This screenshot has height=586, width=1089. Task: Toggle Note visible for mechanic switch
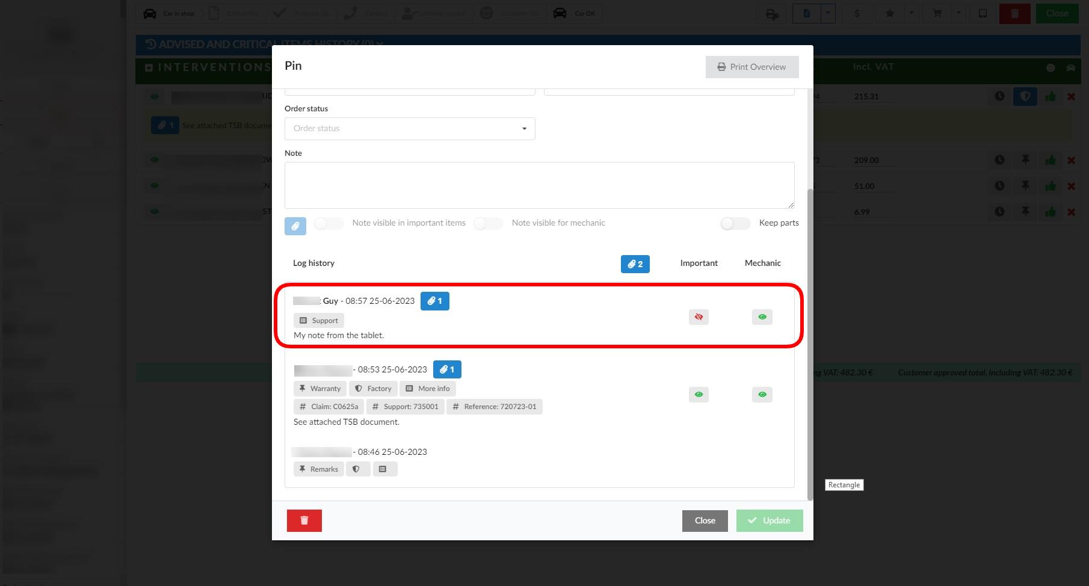[x=488, y=223]
